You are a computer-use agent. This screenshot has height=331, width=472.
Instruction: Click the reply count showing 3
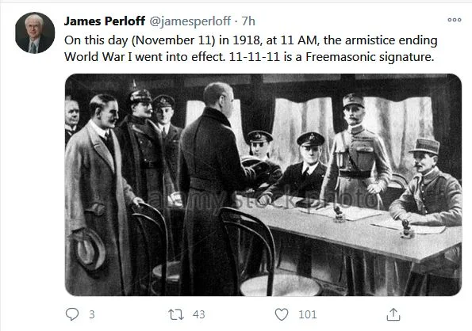92,314
